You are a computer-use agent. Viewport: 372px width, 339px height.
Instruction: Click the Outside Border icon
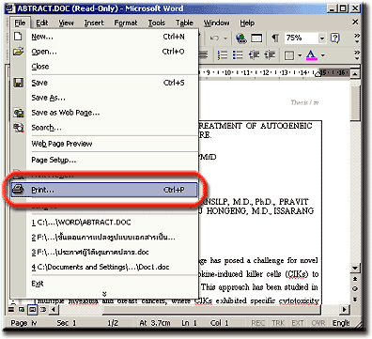289,55
